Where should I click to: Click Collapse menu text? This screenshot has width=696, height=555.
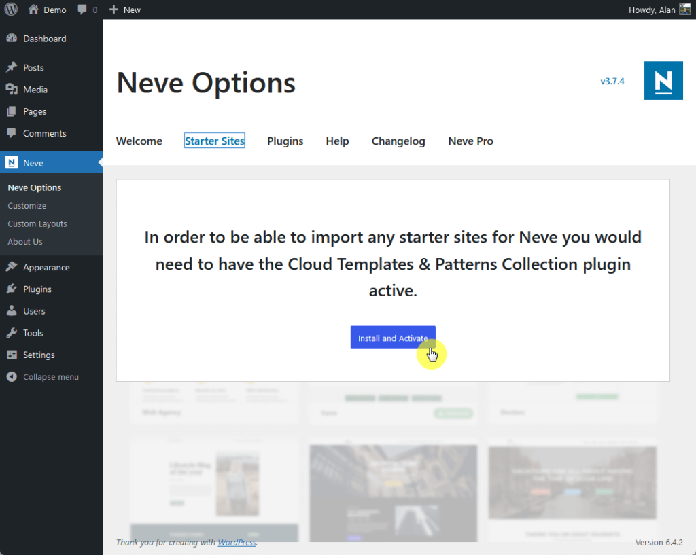pyautogui.click(x=50, y=376)
